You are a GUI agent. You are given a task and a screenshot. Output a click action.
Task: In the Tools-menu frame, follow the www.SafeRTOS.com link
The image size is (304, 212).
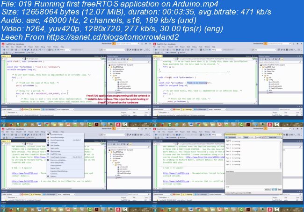pos(24,181)
